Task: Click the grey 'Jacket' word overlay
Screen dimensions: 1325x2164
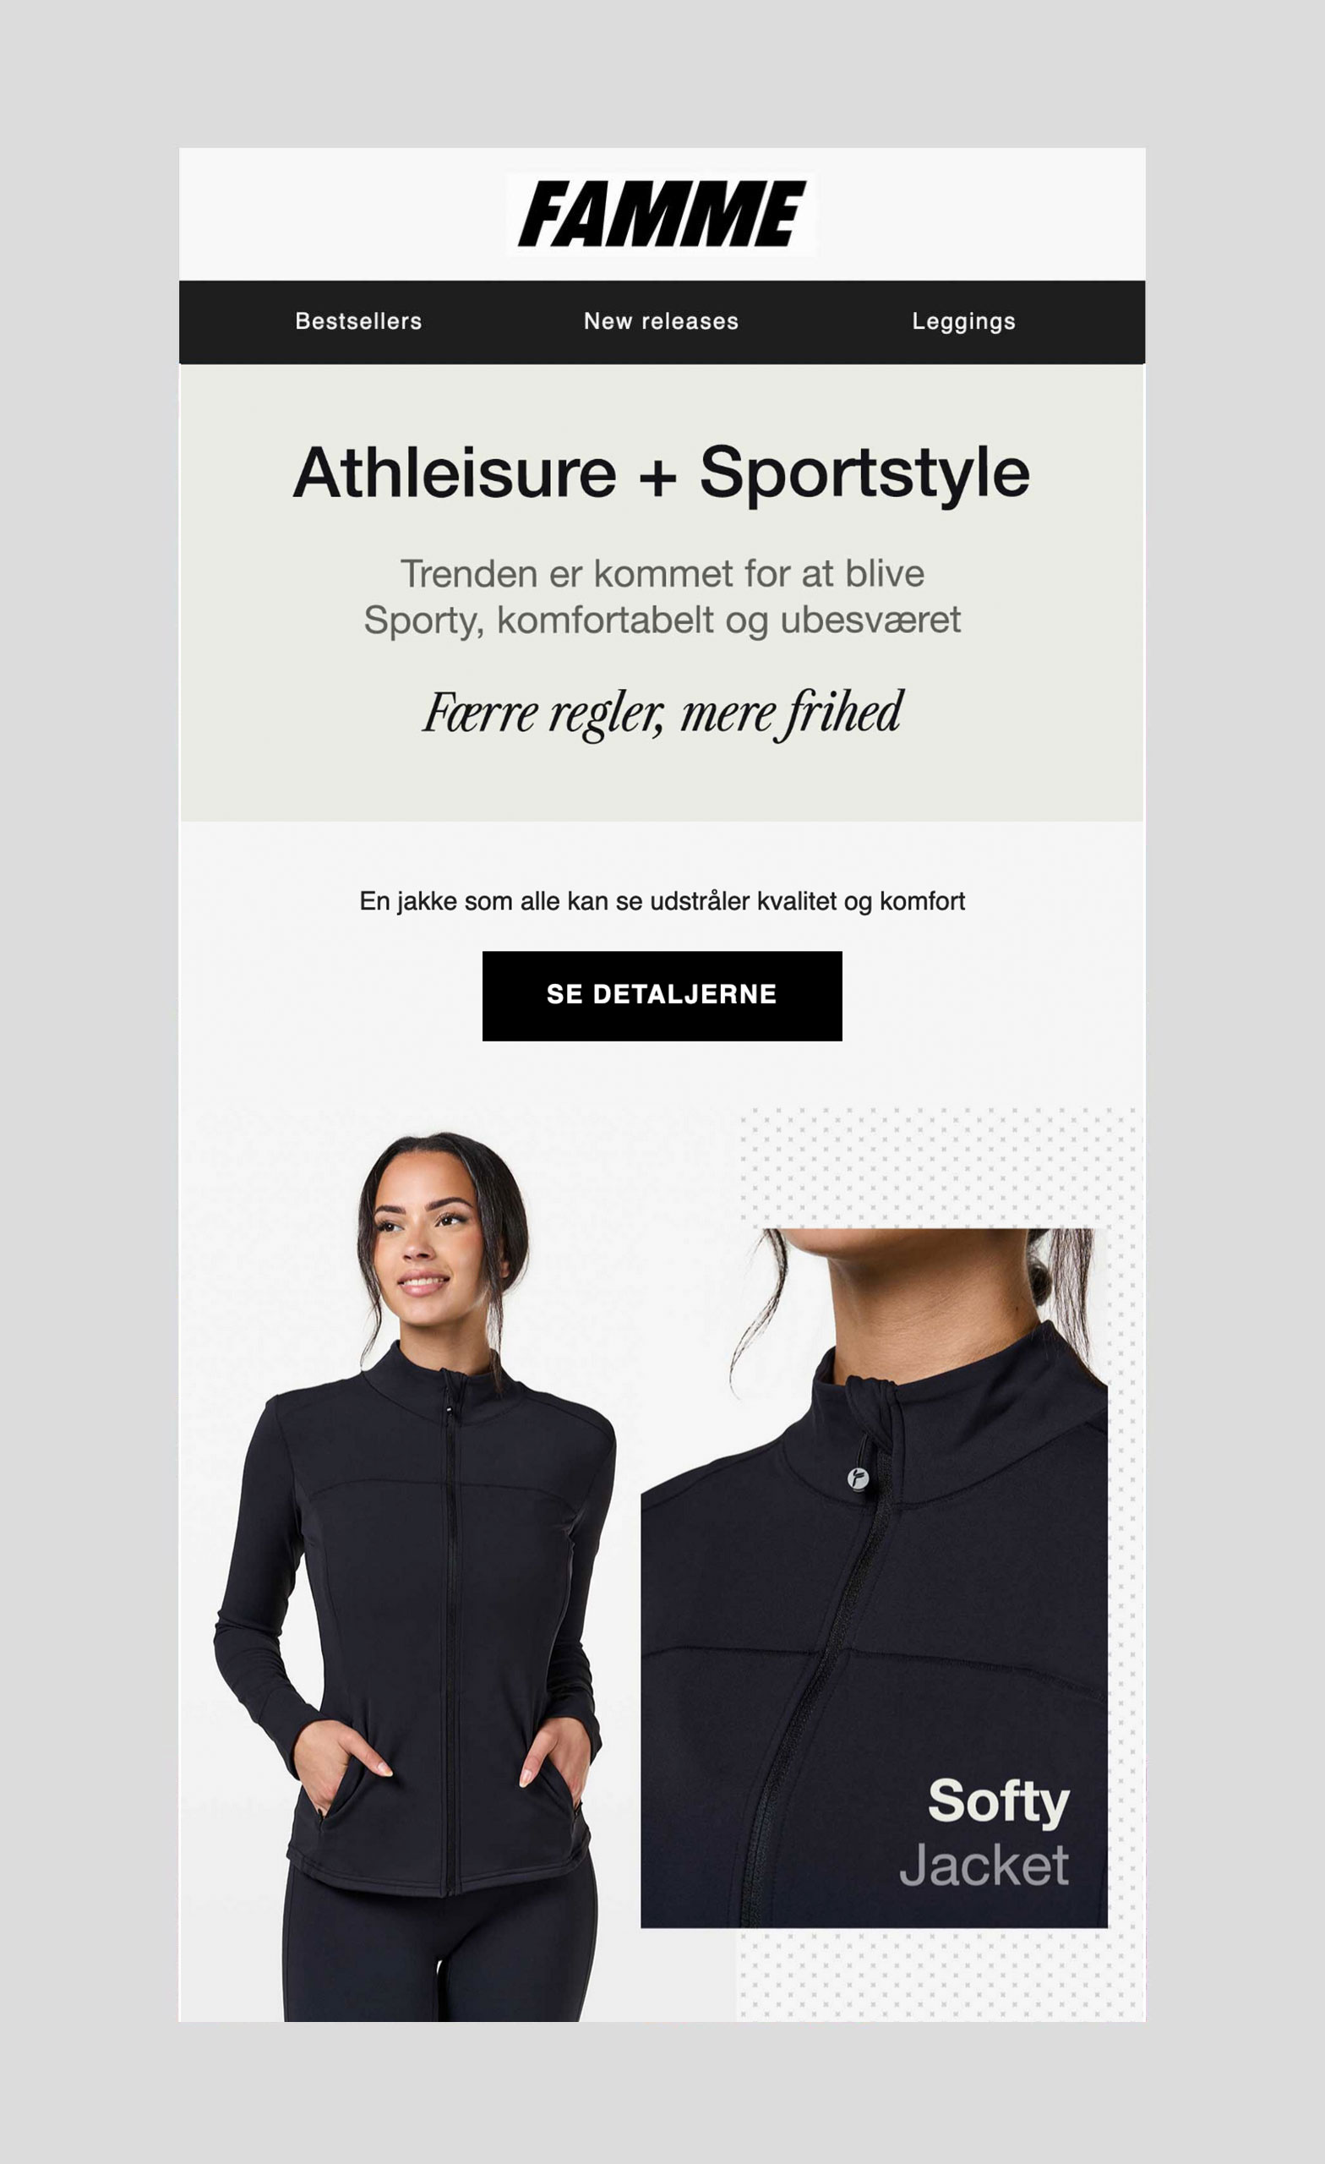Action: 984,1866
